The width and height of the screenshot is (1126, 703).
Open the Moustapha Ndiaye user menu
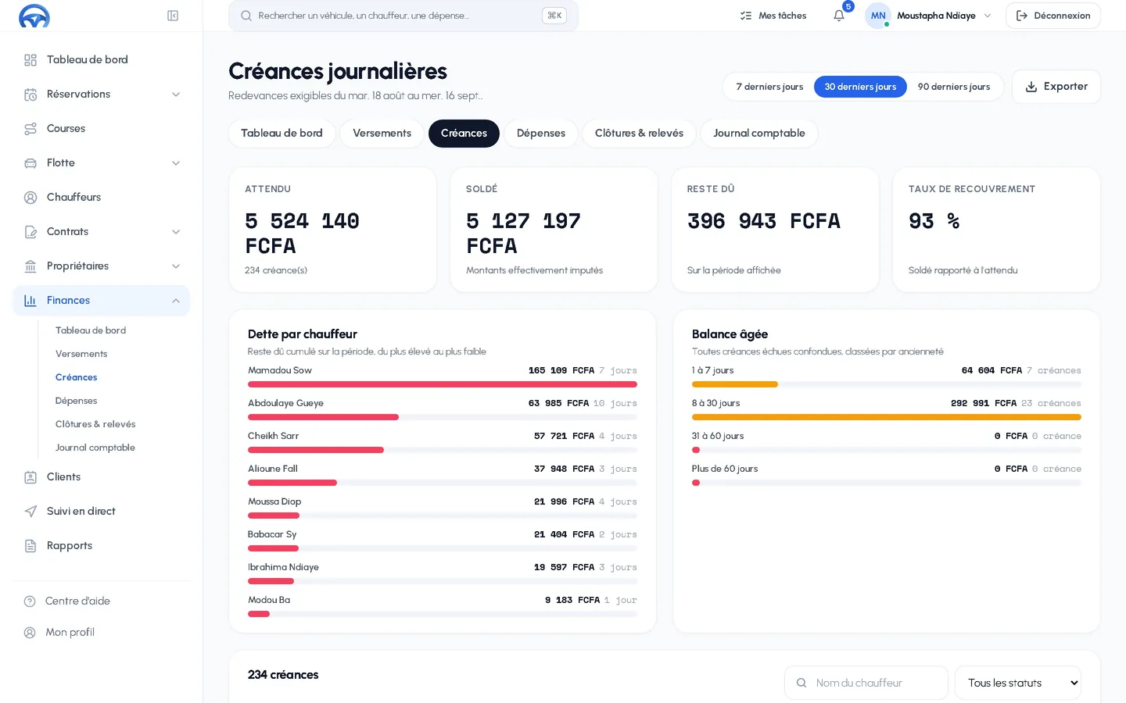[929, 16]
